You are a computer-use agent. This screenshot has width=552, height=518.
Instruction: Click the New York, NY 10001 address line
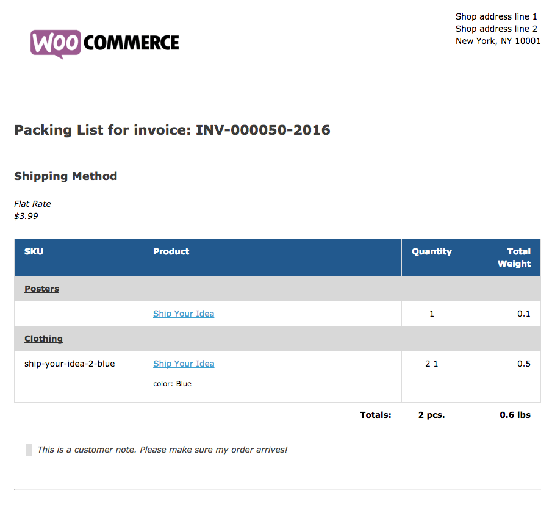pos(498,41)
